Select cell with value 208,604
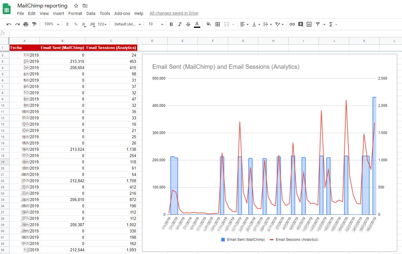 (x=62, y=68)
